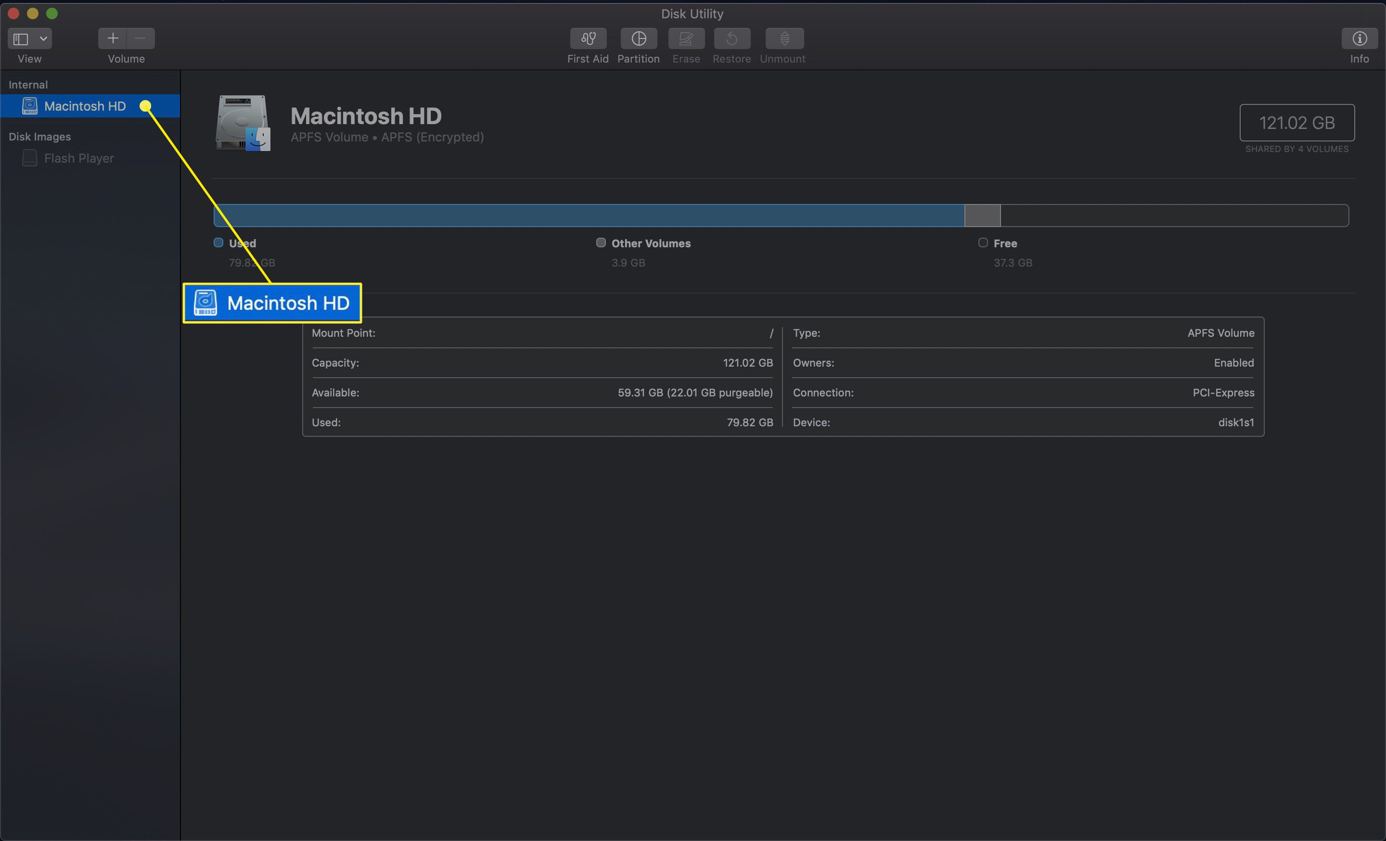Click the Used 79.82 GB table value
Screen dimensions: 1386x841
coord(750,422)
